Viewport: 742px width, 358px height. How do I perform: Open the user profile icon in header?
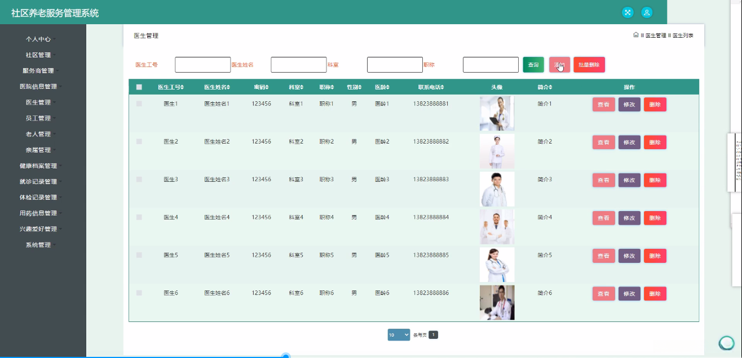(647, 12)
